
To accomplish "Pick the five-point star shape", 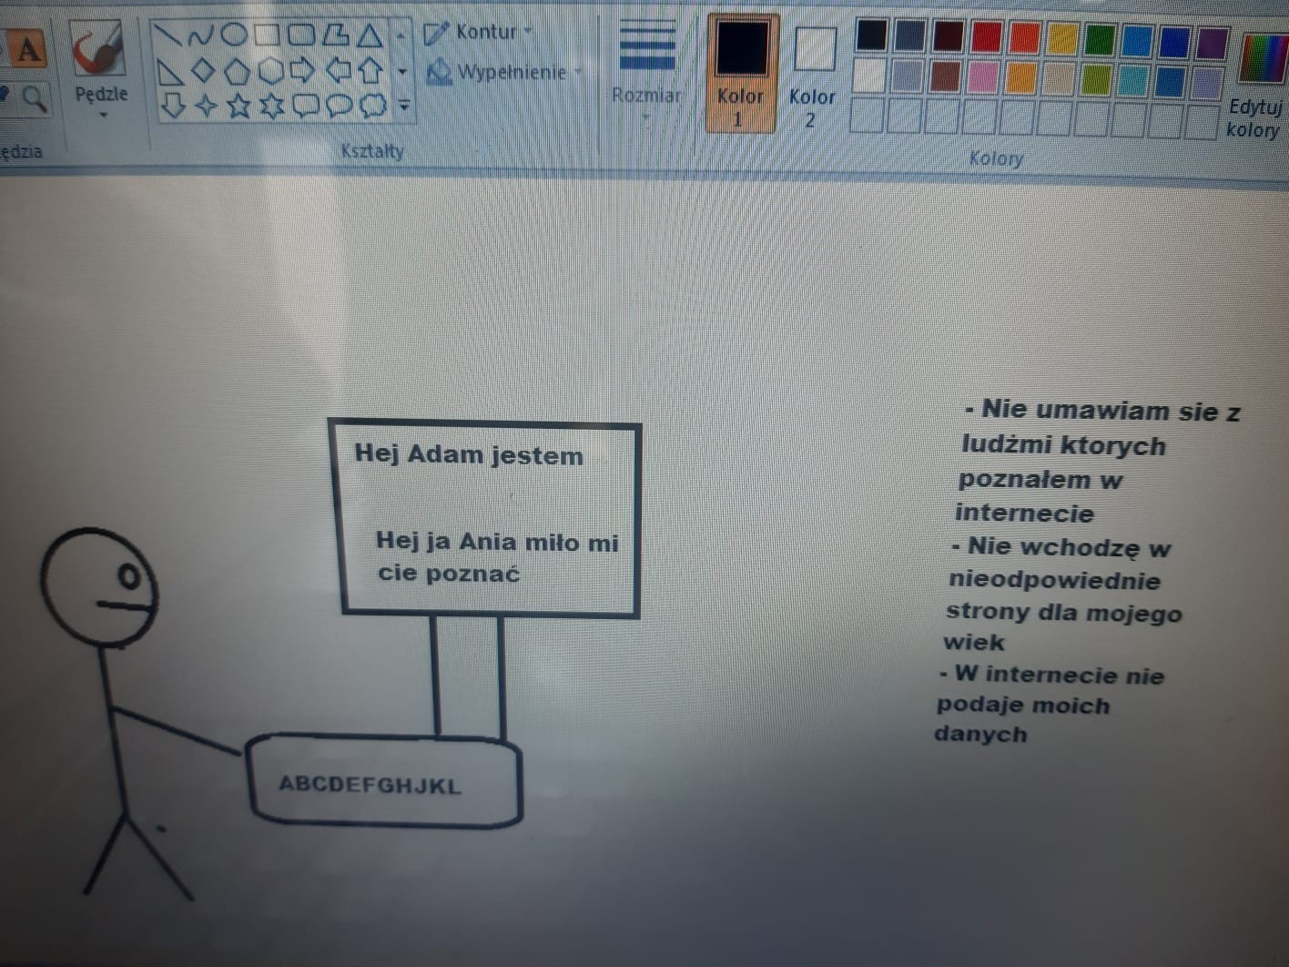I will [x=239, y=107].
